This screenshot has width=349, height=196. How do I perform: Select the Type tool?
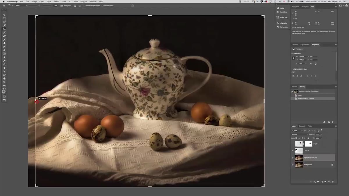[x=4, y=68]
